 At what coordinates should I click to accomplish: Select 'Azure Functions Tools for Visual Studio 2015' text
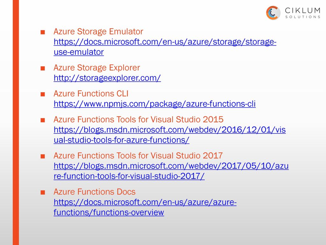click(138, 119)
